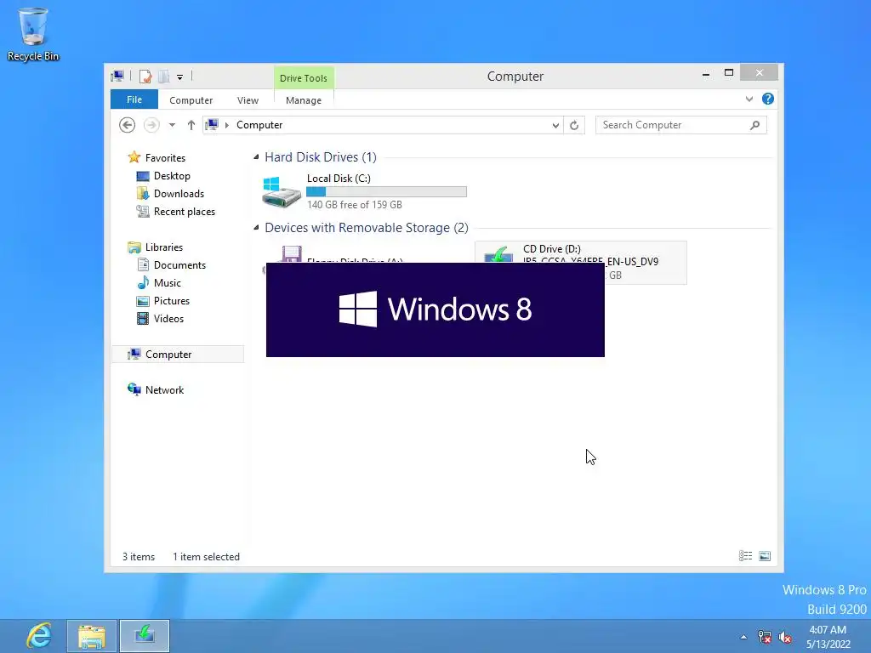Image resolution: width=871 pixels, height=653 pixels.
Task: Click the Local Disk (C:) label
Action: (x=339, y=179)
